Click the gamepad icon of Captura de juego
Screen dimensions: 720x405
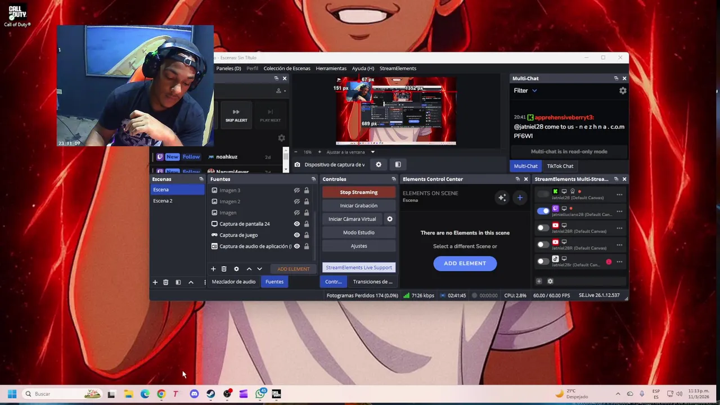pyautogui.click(x=214, y=235)
